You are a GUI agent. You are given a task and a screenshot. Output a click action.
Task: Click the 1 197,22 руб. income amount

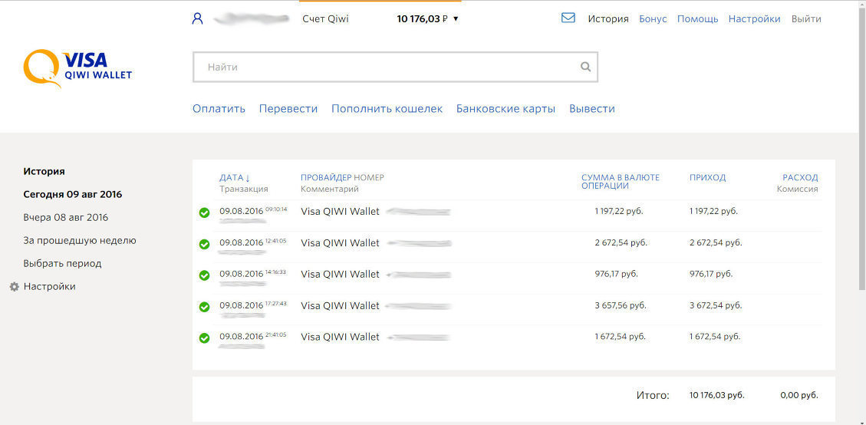(713, 211)
